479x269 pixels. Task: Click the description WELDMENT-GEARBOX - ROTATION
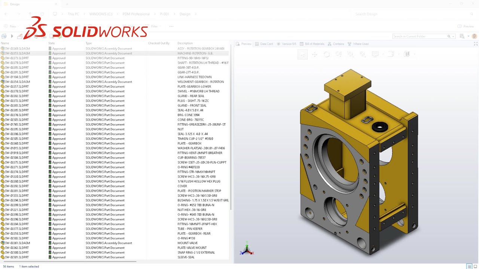[x=201, y=82]
